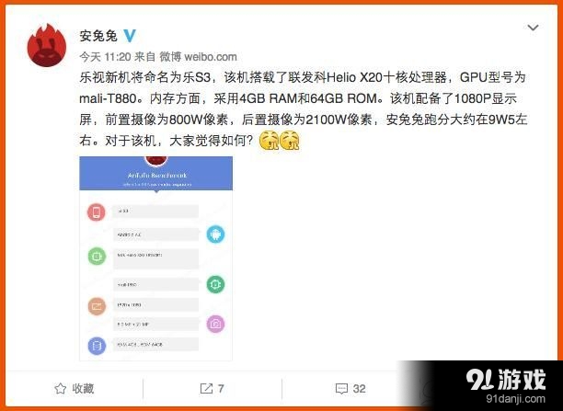
Task: Open the AnTuTu red rabbit avatar
Action: point(47,46)
